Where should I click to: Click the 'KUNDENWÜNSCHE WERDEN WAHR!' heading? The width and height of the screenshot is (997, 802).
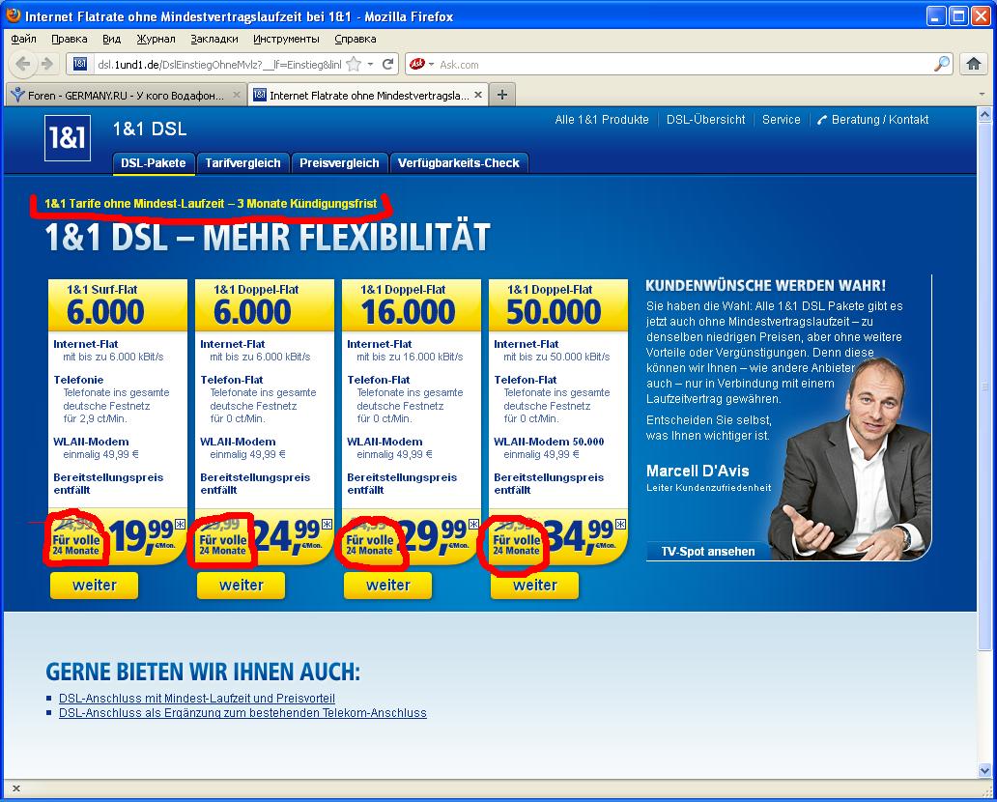(x=765, y=286)
